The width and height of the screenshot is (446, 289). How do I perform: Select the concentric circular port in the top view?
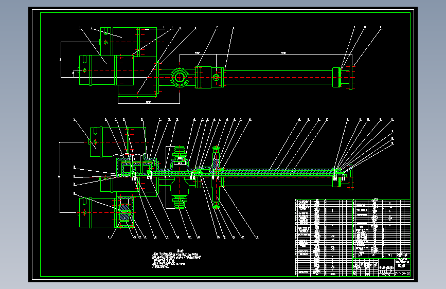tap(180, 77)
